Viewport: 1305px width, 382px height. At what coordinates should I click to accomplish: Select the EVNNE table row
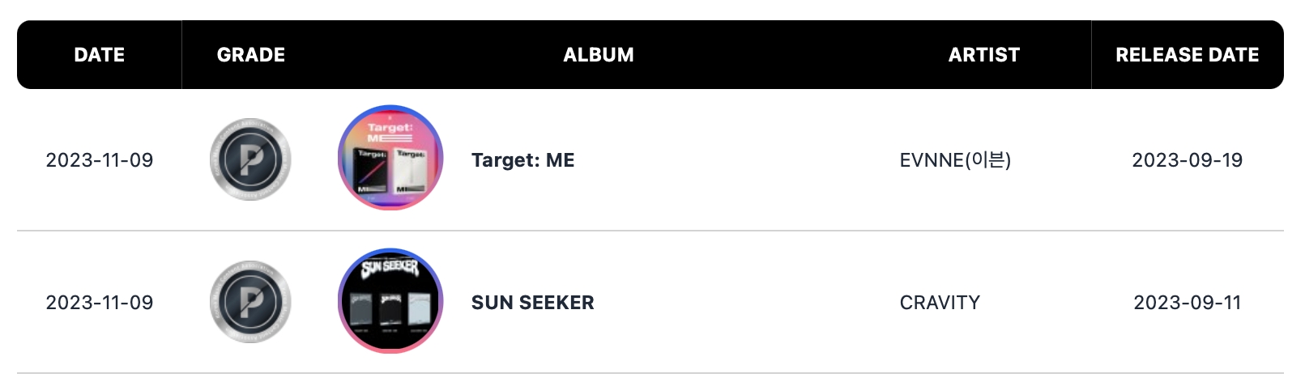coord(650,159)
